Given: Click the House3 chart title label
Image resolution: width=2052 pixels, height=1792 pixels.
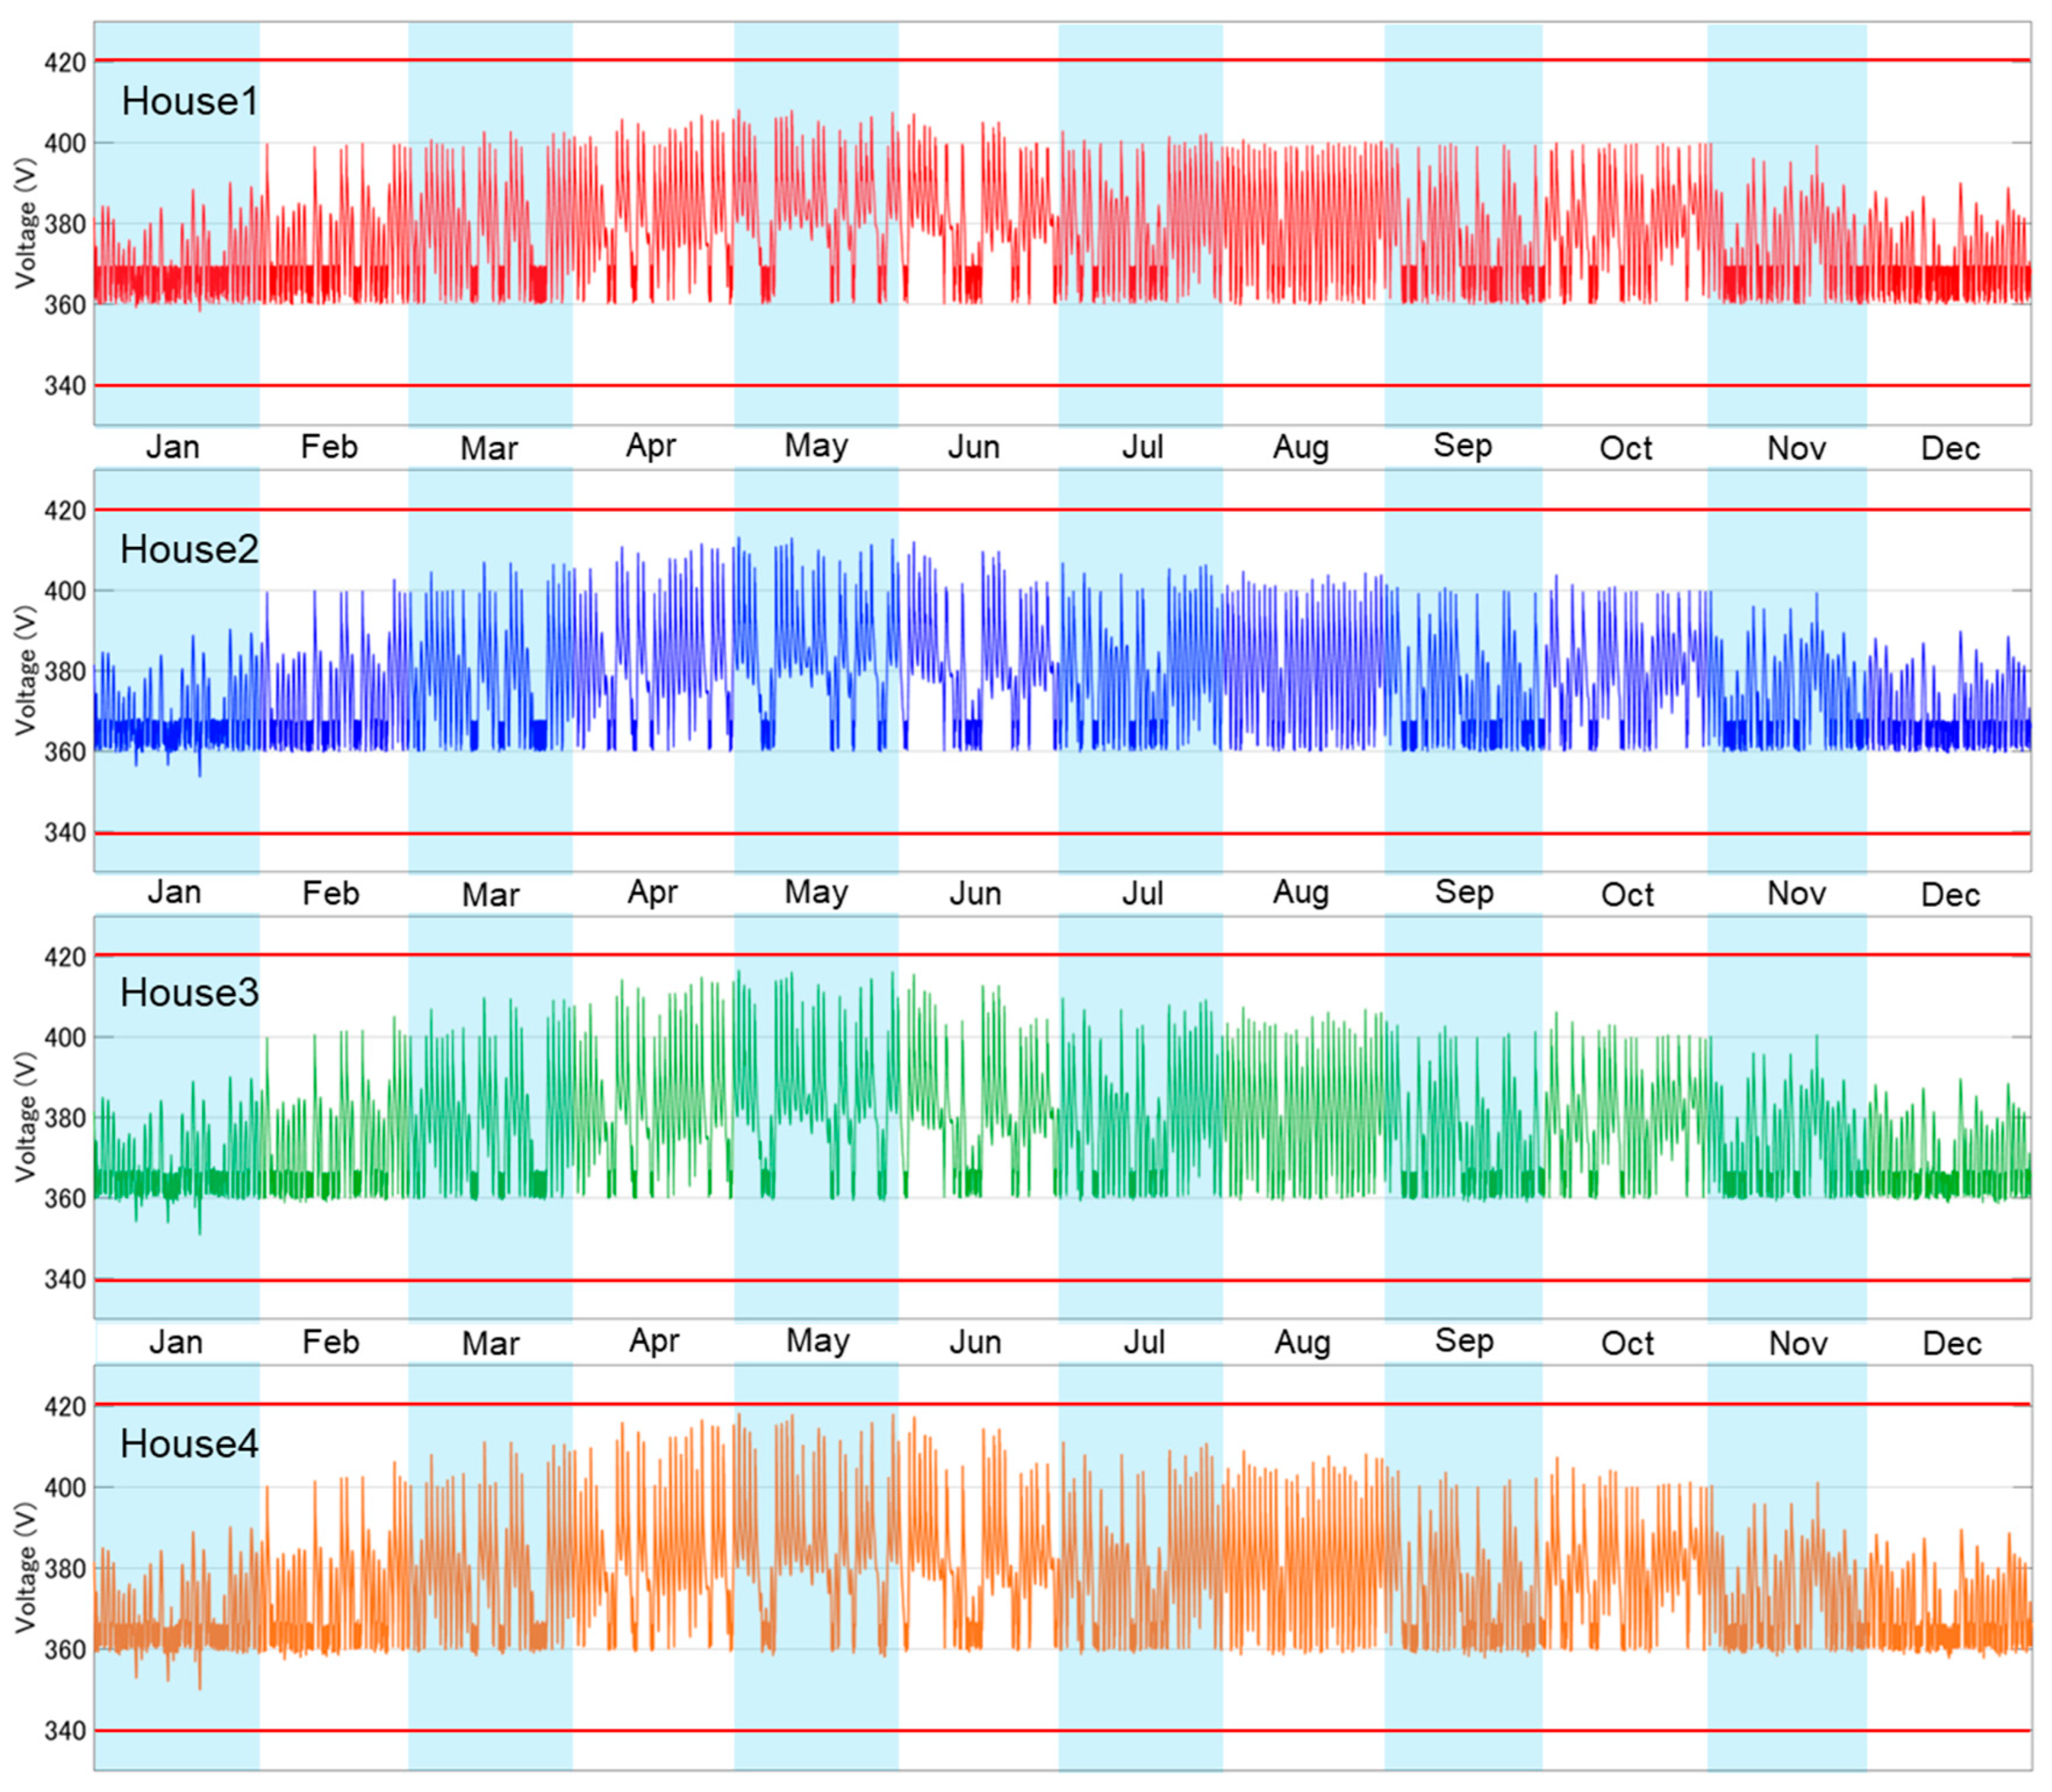Looking at the screenshot, I should point(189,993).
